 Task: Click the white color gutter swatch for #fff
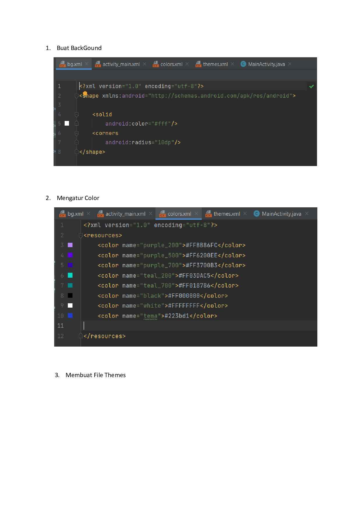coord(67,123)
